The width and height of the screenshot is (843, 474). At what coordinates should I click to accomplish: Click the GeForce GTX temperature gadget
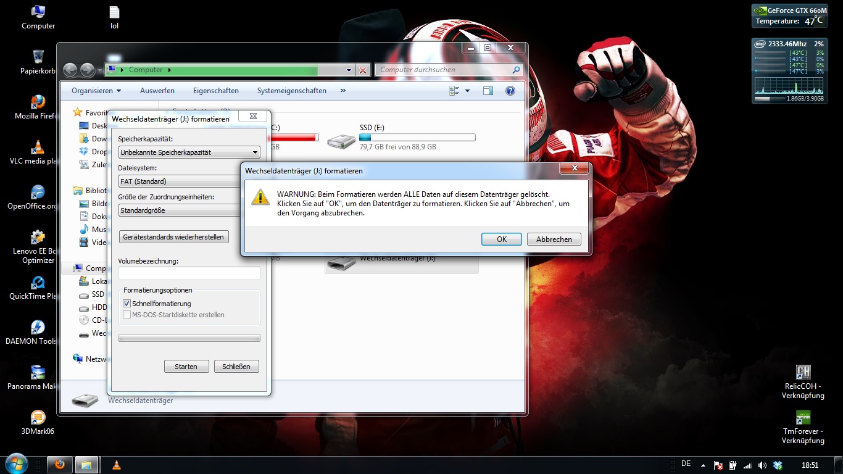pos(789,15)
